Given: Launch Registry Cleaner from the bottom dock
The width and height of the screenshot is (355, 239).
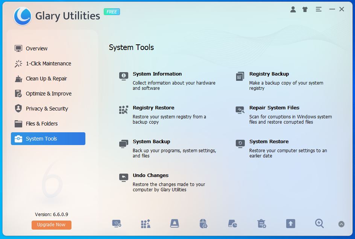Looking at the screenshot, I should coord(146,224).
